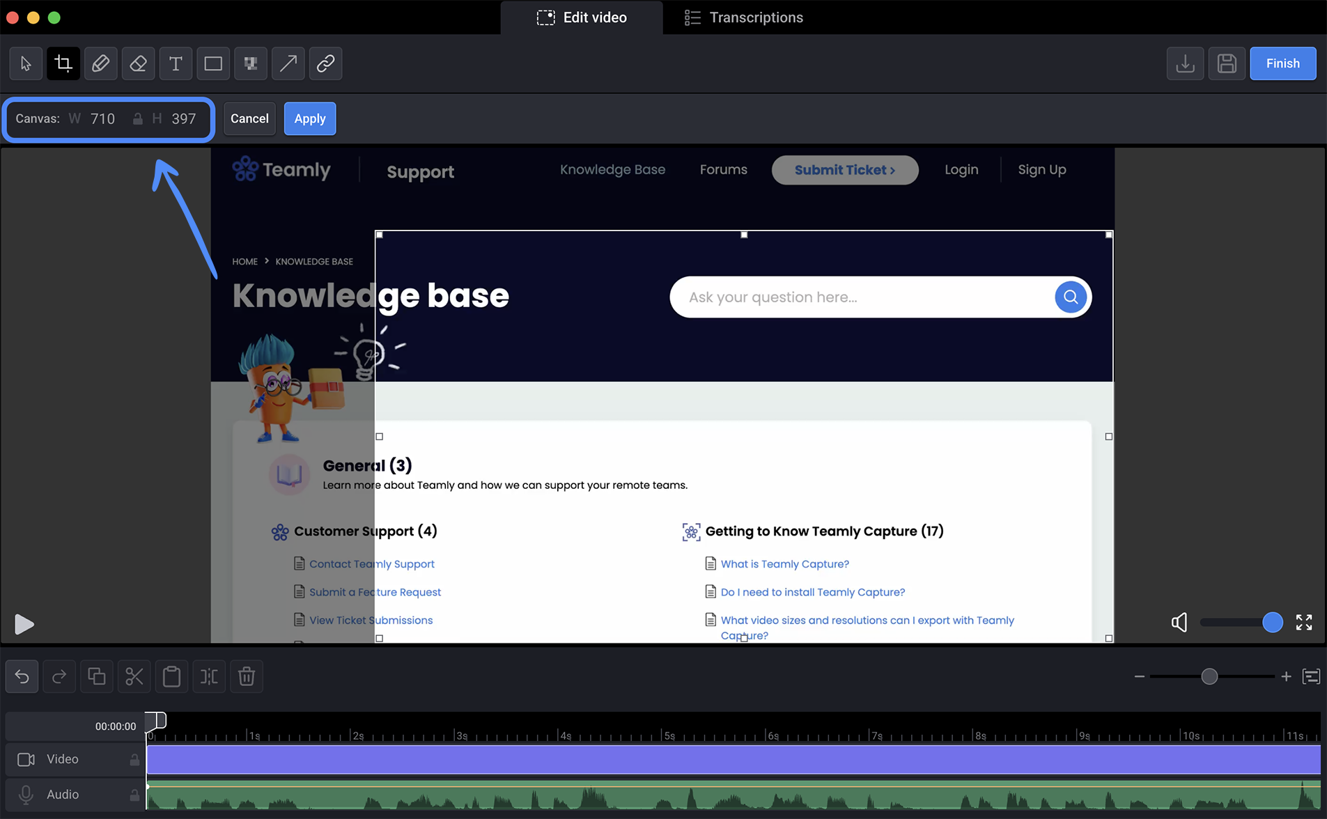Enter fullscreen preview mode
Image resolution: width=1327 pixels, height=819 pixels.
pyautogui.click(x=1304, y=622)
